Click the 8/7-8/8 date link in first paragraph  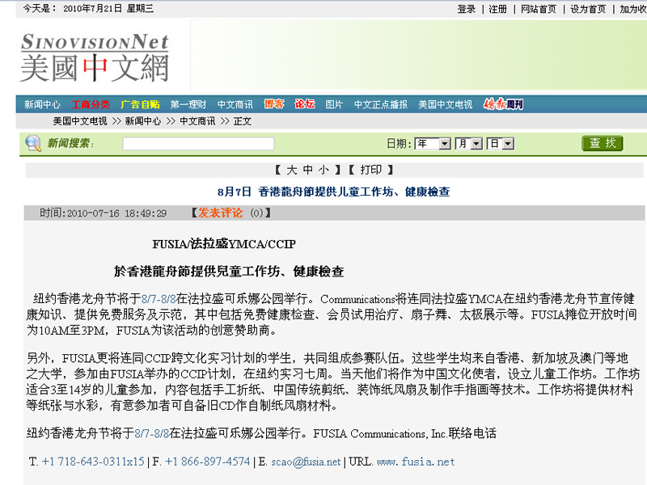159,298
